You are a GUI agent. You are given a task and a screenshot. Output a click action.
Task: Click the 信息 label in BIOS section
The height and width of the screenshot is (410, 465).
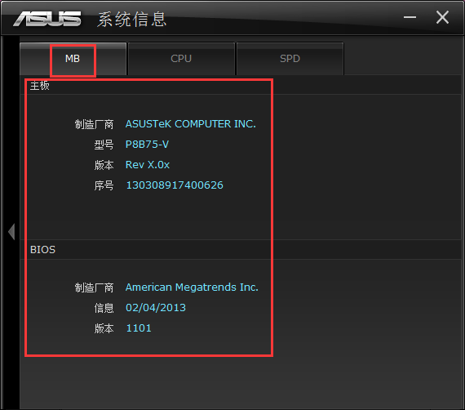click(x=104, y=308)
